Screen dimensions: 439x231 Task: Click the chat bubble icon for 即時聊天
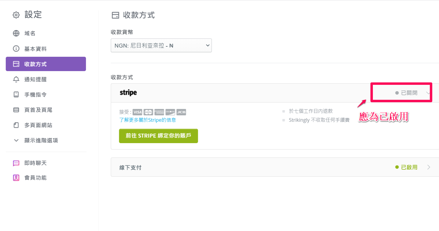(16, 163)
